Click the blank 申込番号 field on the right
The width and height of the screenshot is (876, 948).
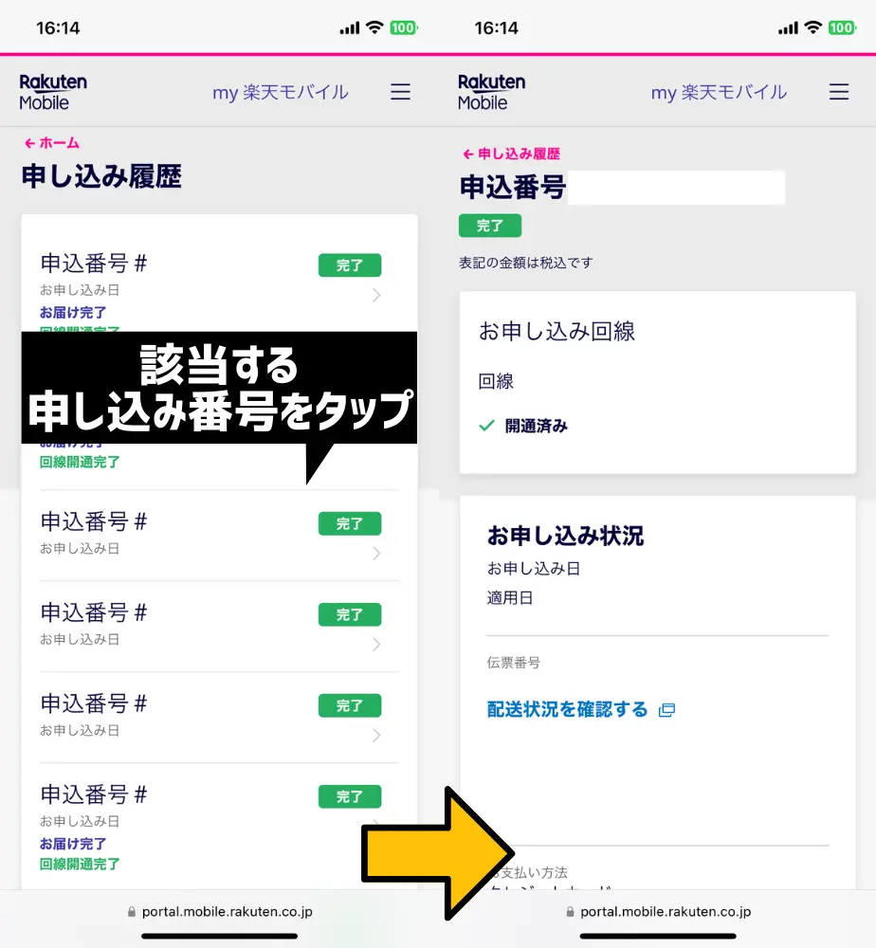(676, 187)
